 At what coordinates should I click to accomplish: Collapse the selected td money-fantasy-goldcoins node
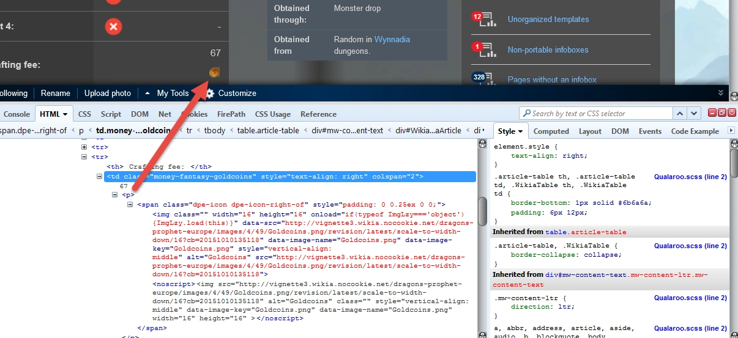click(100, 177)
